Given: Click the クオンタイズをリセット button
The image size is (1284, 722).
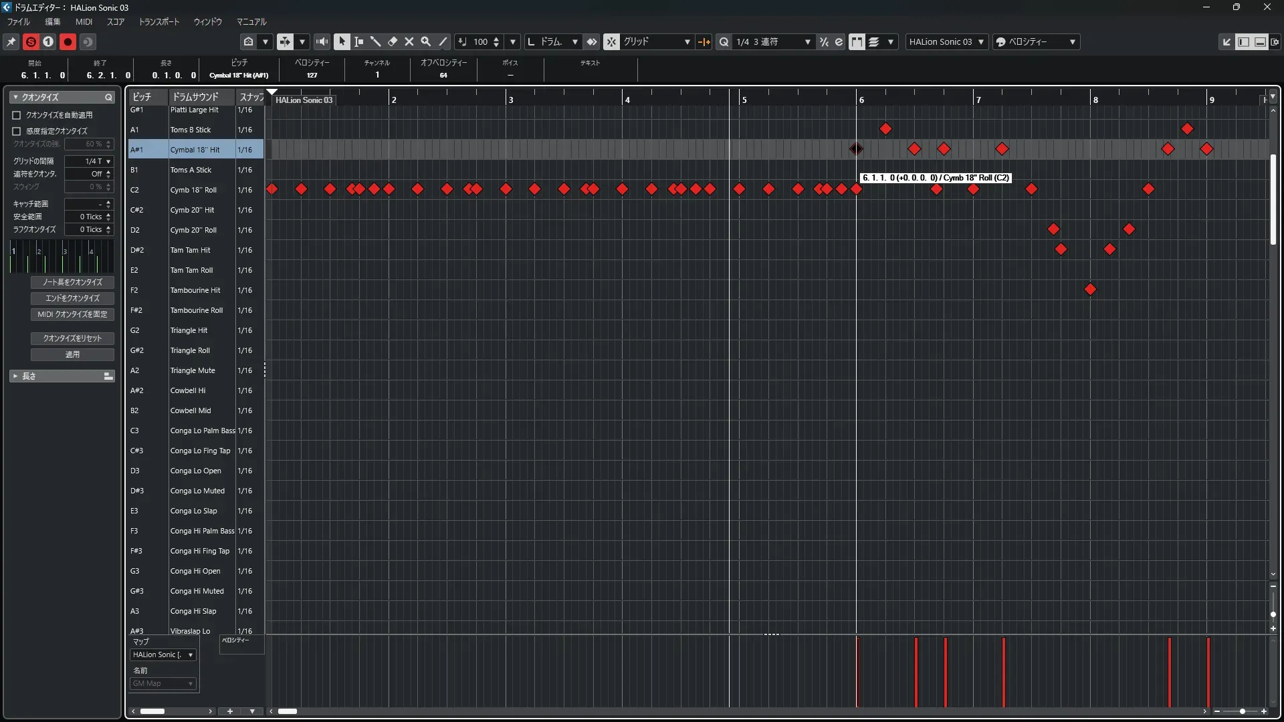Looking at the screenshot, I should tap(72, 338).
